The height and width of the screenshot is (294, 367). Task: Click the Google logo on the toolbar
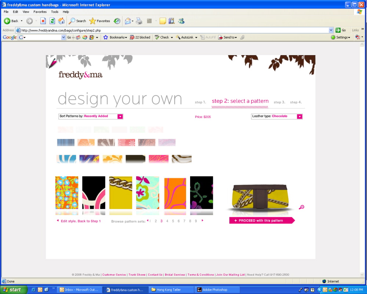pos(10,37)
